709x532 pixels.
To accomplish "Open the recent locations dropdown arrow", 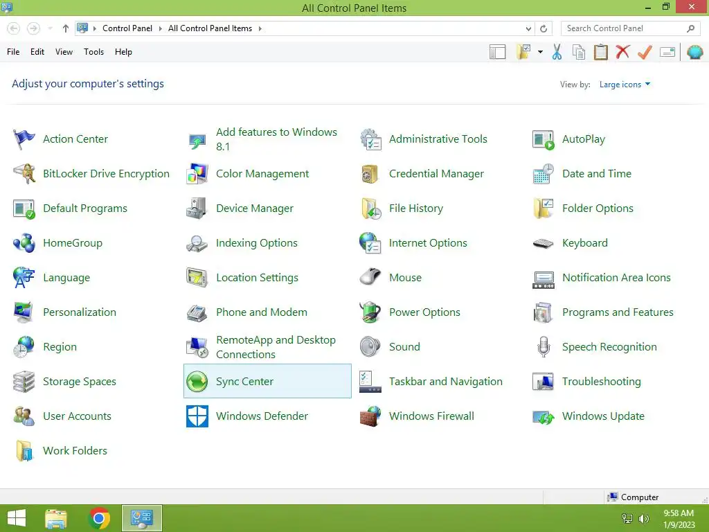I will tap(50, 28).
